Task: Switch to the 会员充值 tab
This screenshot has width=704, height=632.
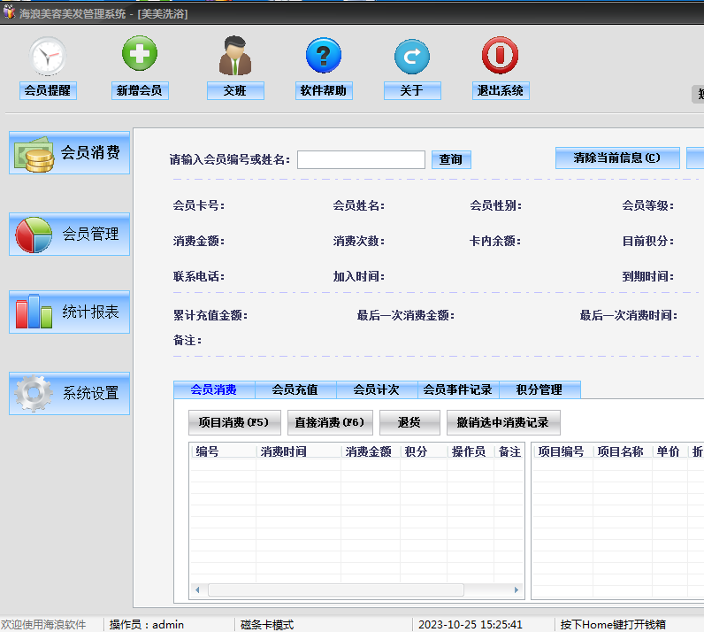Action: (x=295, y=389)
